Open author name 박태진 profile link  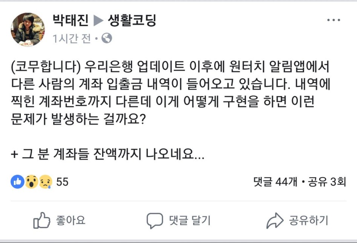pyautogui.click(x=71, y=21)
